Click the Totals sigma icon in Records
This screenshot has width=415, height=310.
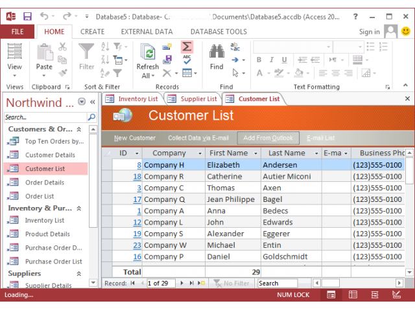tap(187, 47)
